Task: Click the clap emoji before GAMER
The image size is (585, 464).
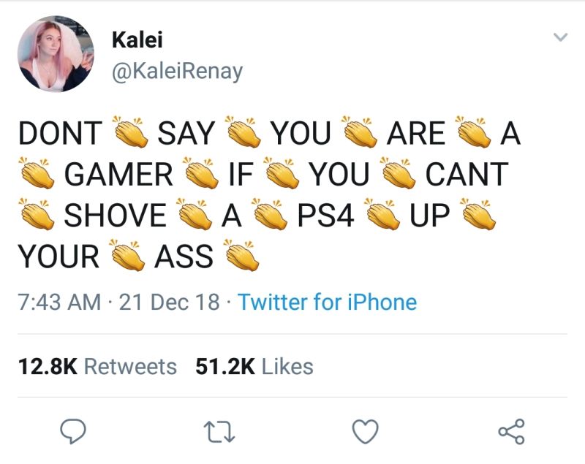Action: [x=37, y=172]
